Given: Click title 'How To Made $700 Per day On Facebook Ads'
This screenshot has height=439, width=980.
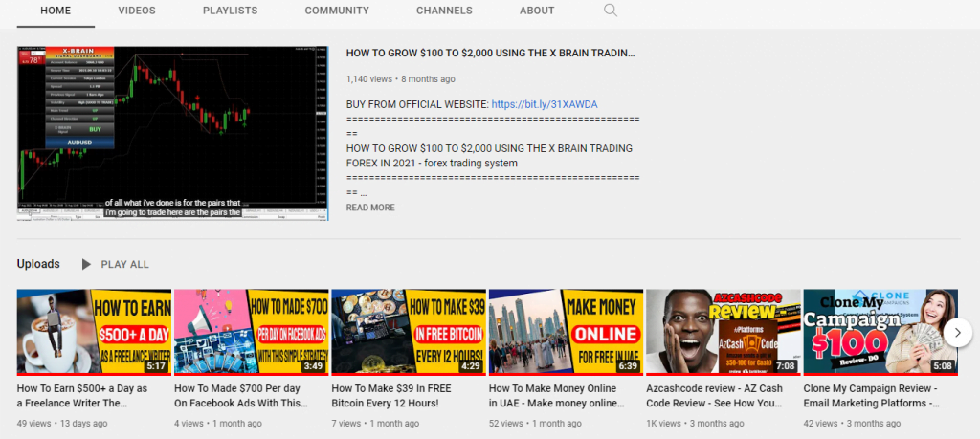Looking at the screenshot, I should pyautogui.click(x=240, y=396).
